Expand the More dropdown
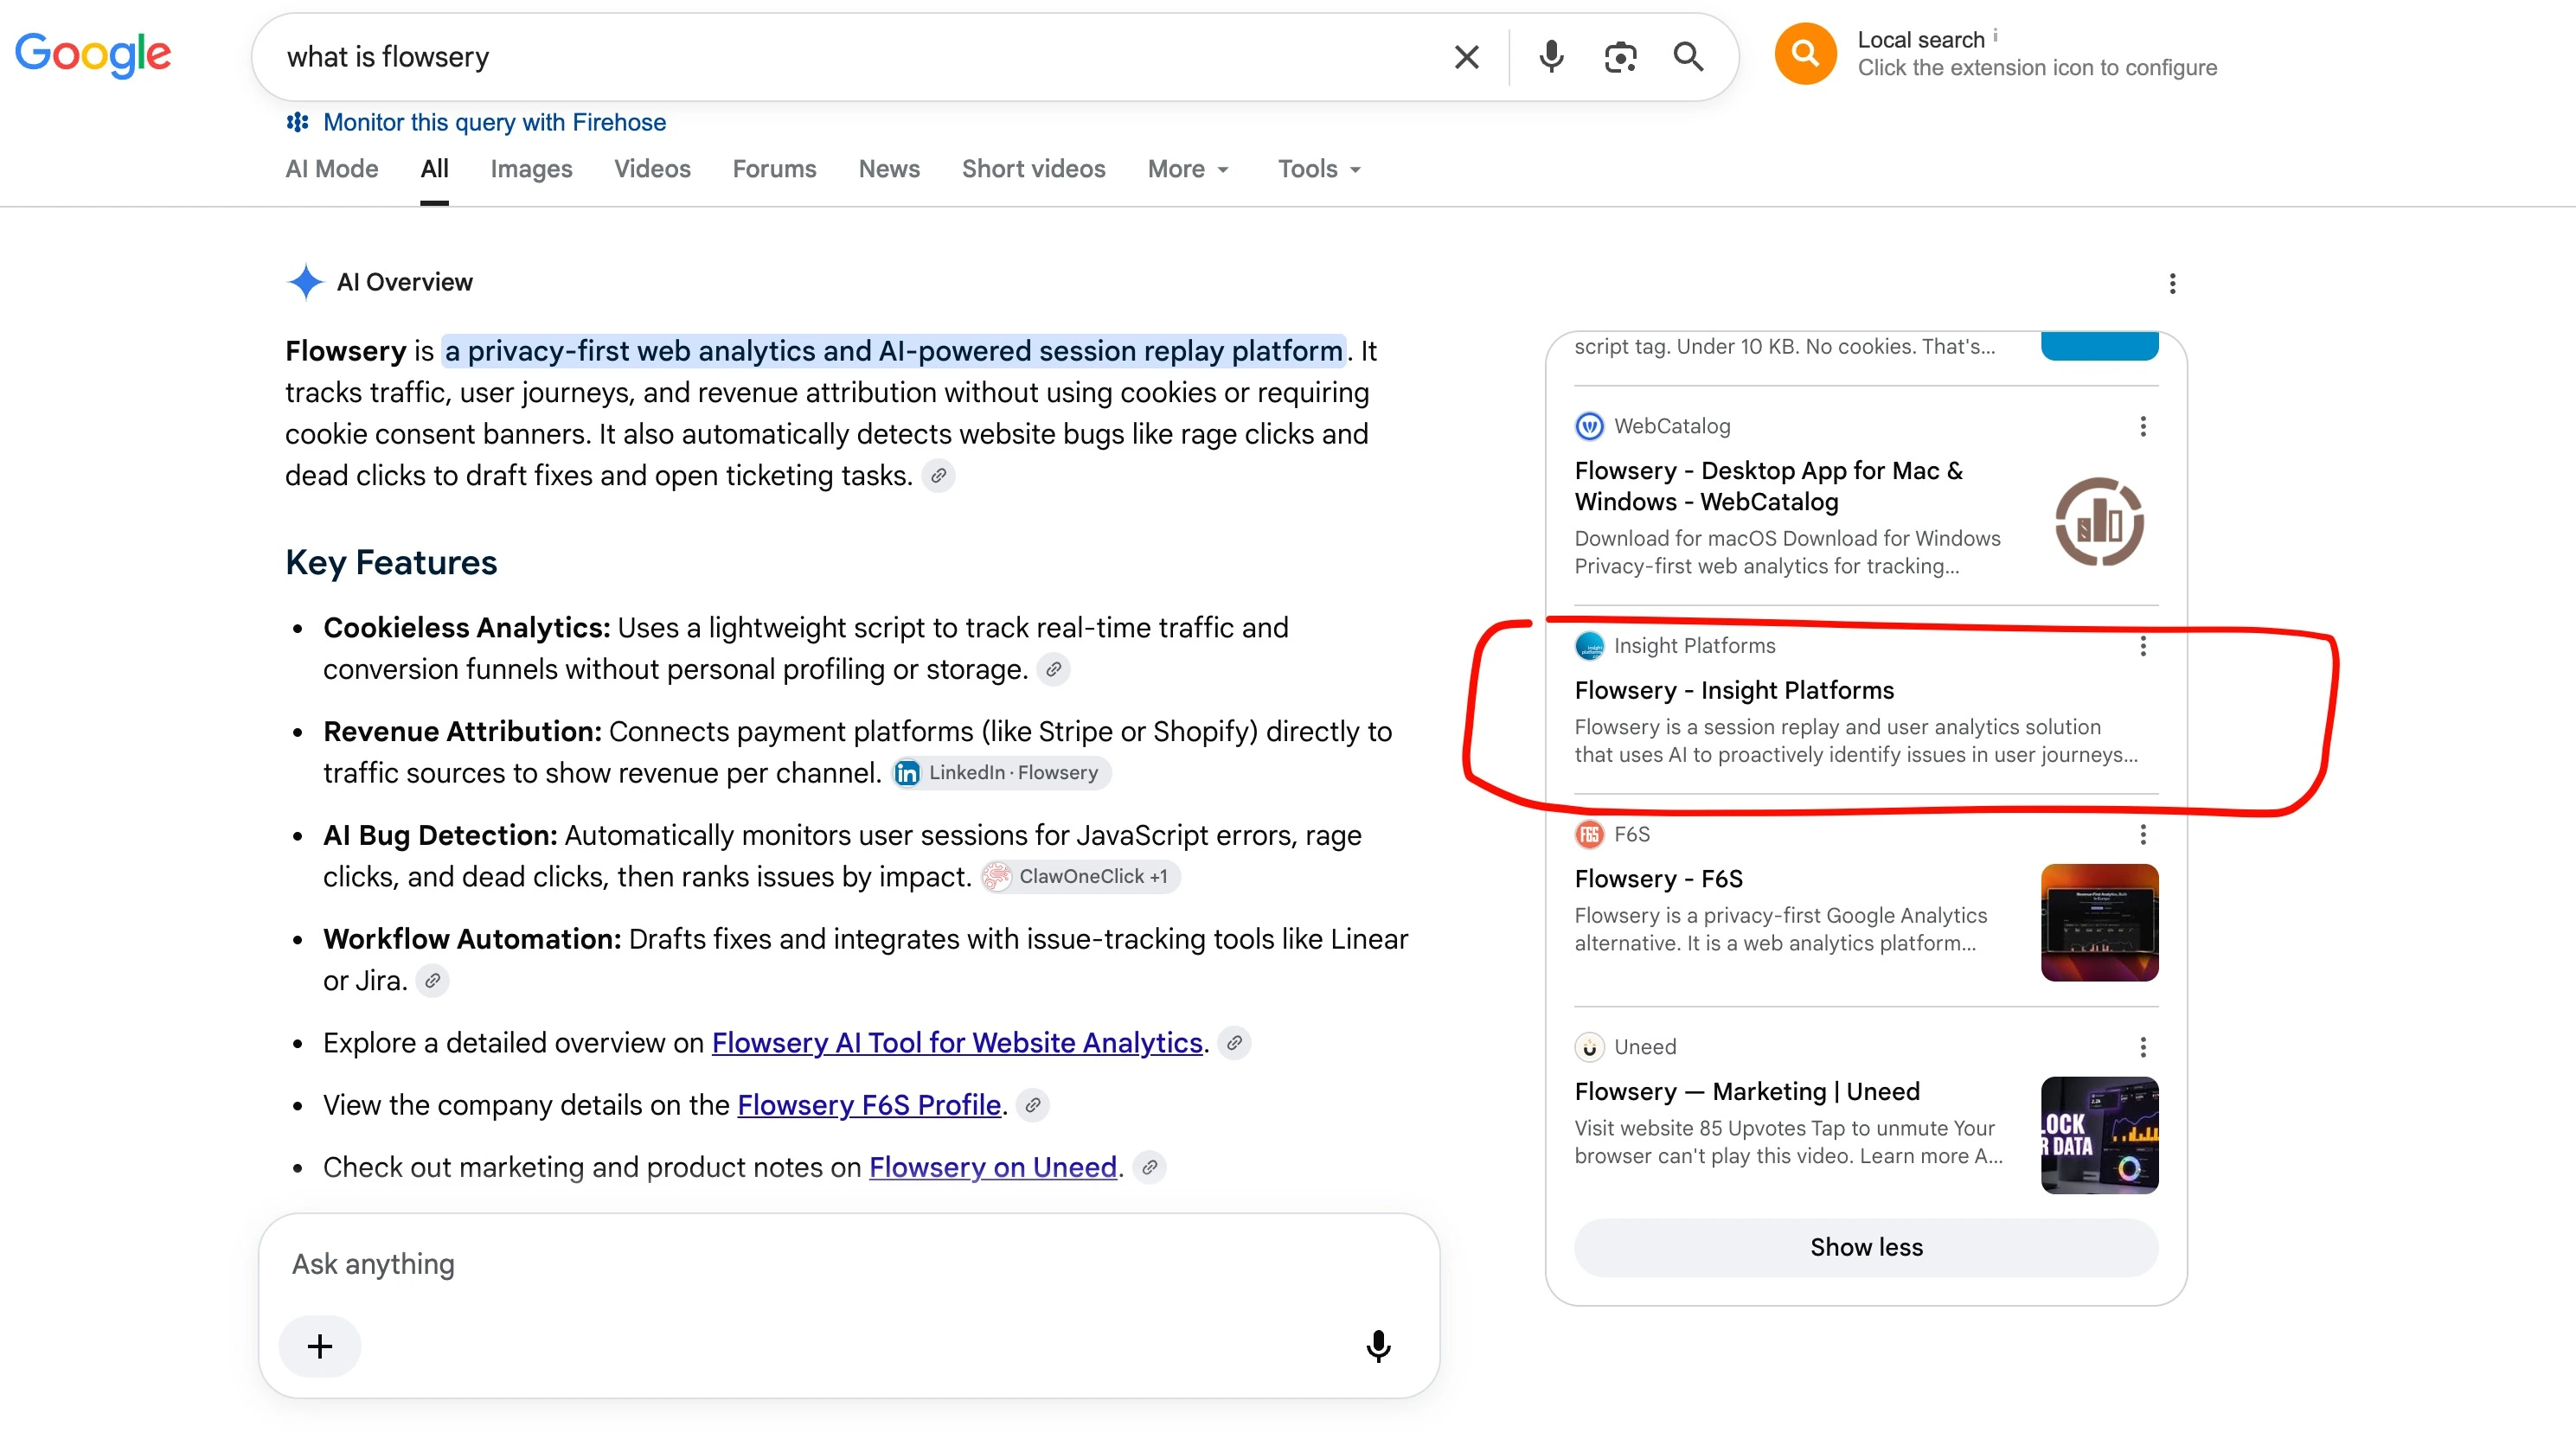Screen dimensions: 2576x1439 pos(1188,169)
